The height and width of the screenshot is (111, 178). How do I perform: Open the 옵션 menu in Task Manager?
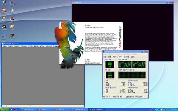click(111, 54)
